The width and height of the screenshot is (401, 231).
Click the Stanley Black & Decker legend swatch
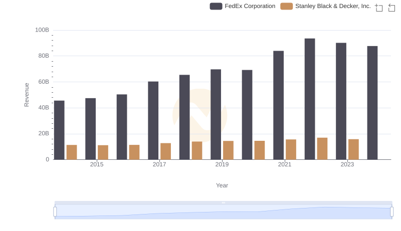click(x=286, y=6)
